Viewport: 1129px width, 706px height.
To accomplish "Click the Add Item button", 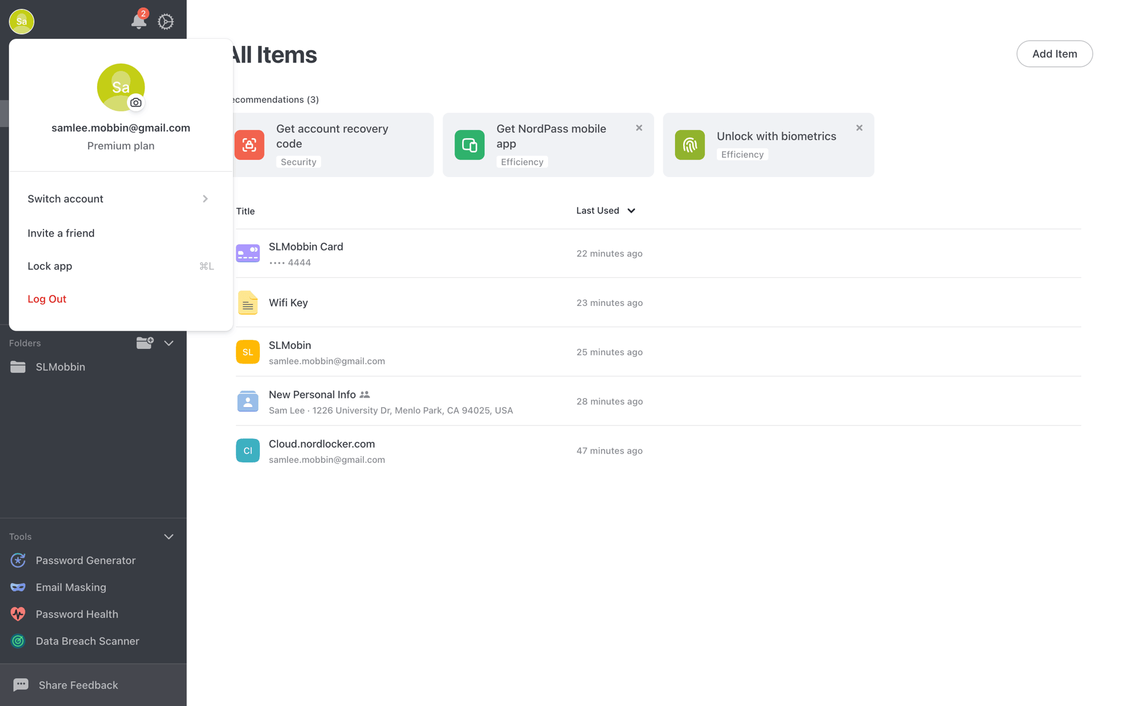I will [x=1054, y=54].
